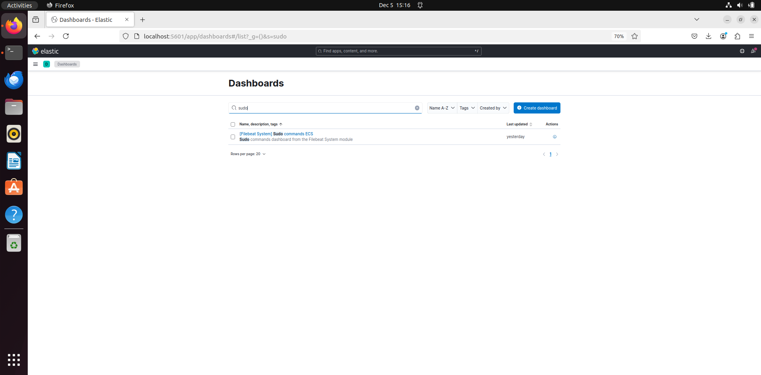Open info for the Sudo commands dashboard

[x=554, y=137]
